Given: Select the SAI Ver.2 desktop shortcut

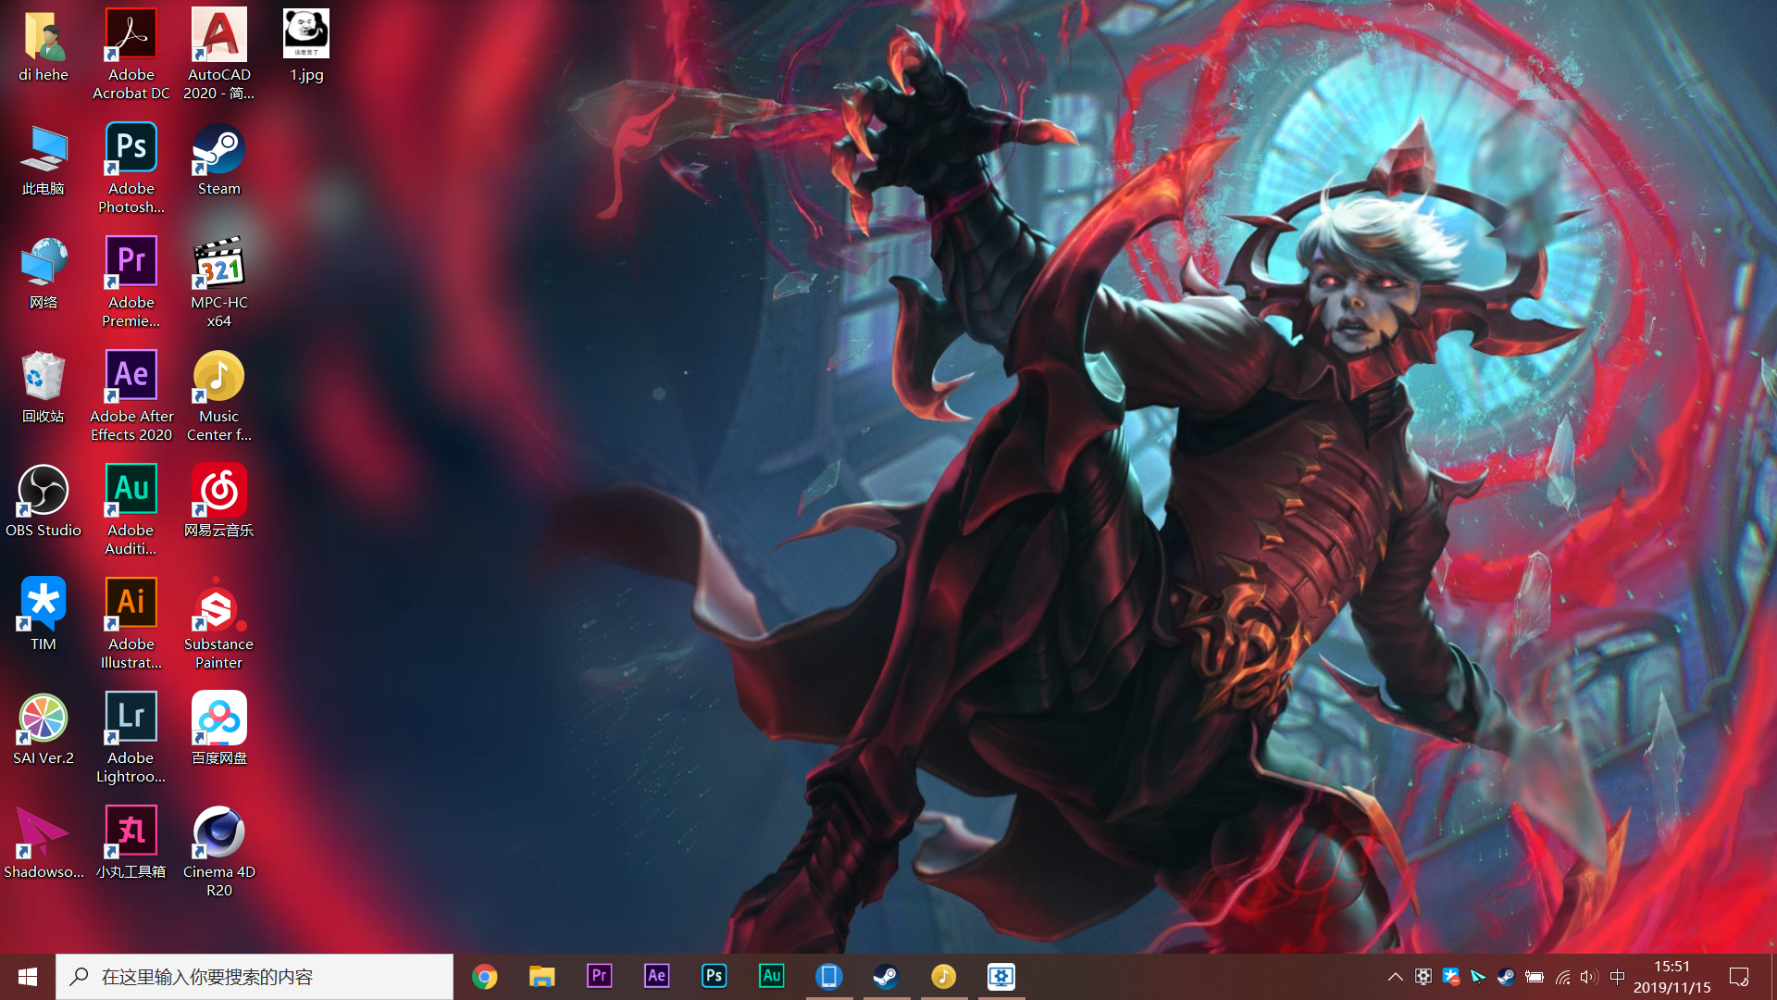Looking at the screenshot, I should (x=43, y=730).
